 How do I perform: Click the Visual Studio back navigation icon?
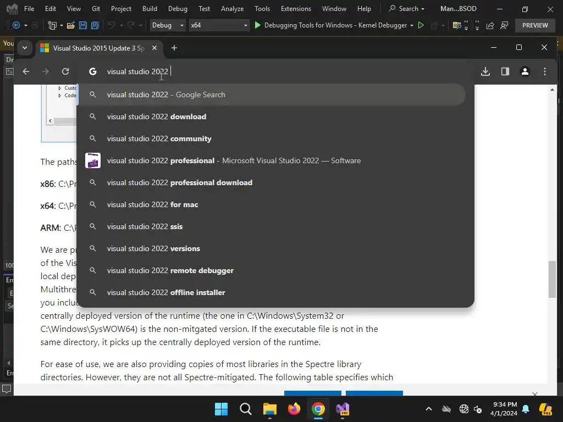[16, 25]
